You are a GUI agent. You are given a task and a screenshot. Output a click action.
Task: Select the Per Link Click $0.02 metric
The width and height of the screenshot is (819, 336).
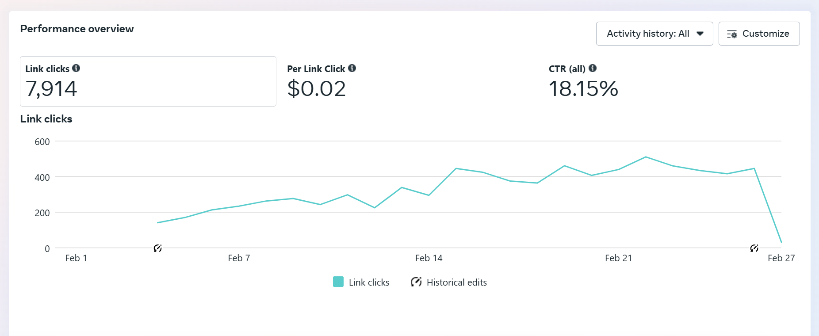(x=317, y=81)
